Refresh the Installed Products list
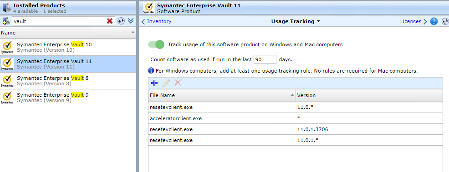Screen dimensions: 449x172 tap(121, 21)
